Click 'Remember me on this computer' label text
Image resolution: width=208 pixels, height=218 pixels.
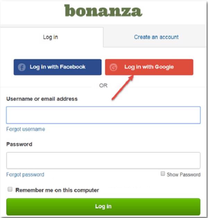pyautogui.click(x=57, y=190)
